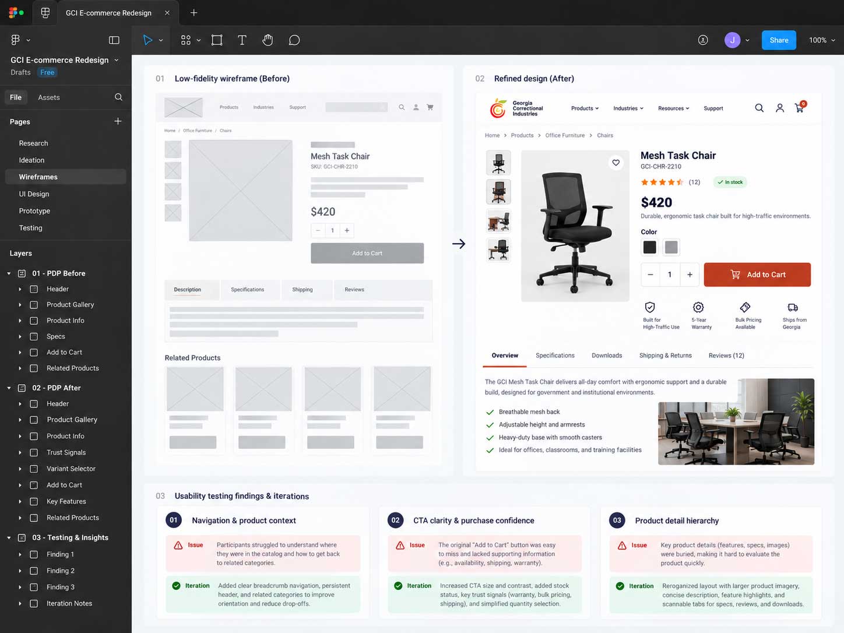
Task: Open the components grid tool
Action: (185, 40)
